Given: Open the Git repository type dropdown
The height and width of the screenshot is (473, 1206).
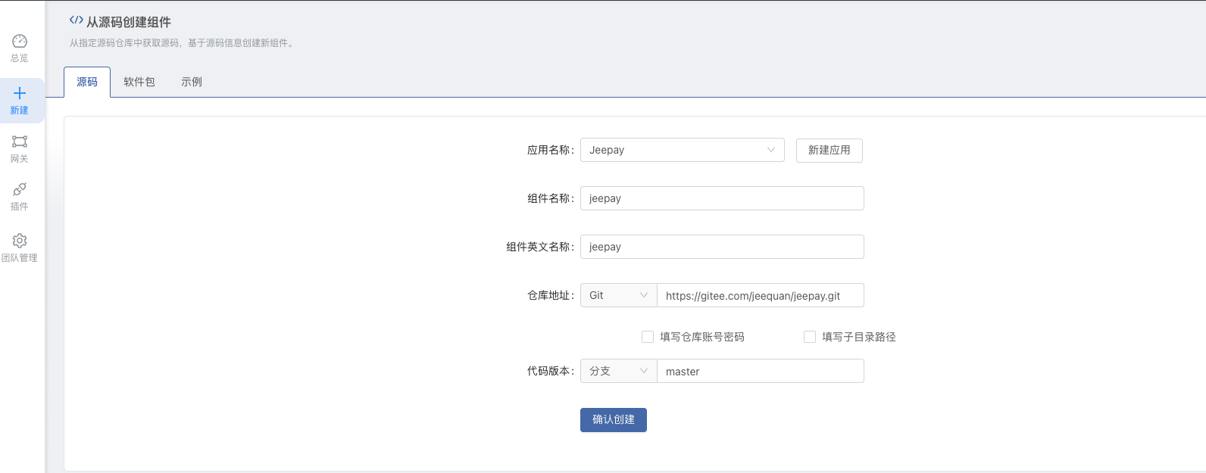Looking at the screenshot, I should (618, 295).
